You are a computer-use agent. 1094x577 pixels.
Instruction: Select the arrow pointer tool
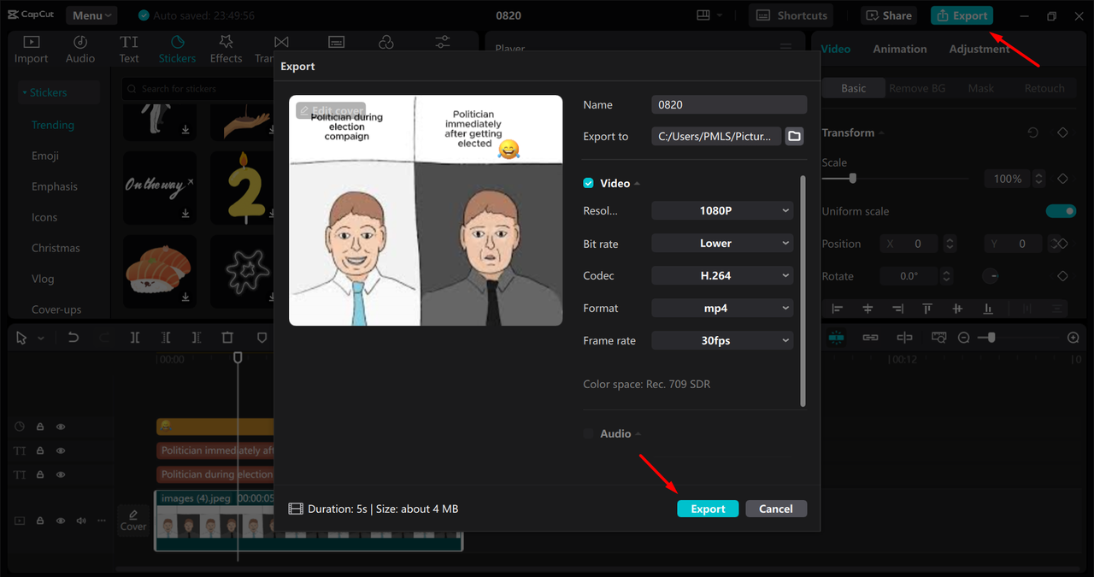coord(22,338)
